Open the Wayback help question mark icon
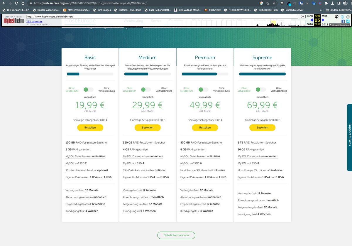 pos(342,17)
